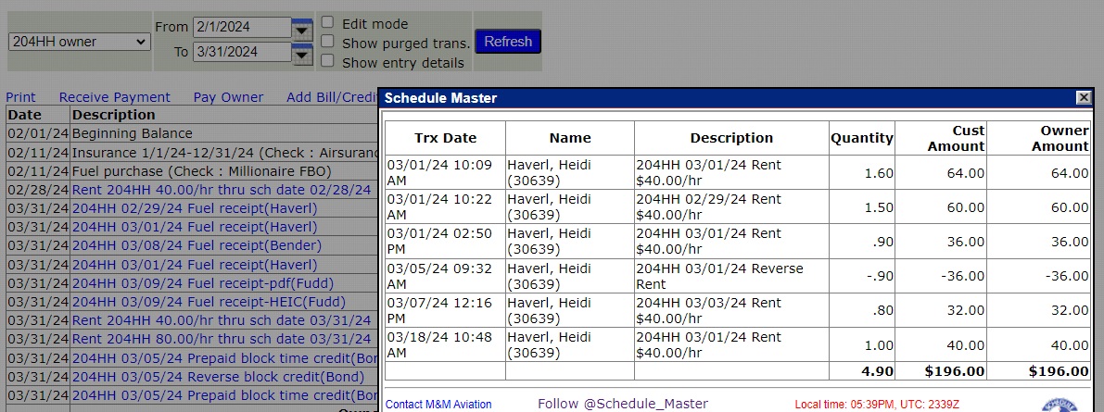Select transaction dated 03/18/24 10:48 AM
This screenshot has height=412, width=1104.
[x=445, y=344]
